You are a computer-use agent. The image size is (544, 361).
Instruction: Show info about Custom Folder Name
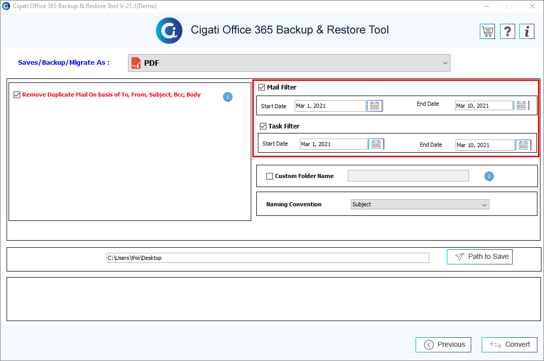[x=489, y=176]
